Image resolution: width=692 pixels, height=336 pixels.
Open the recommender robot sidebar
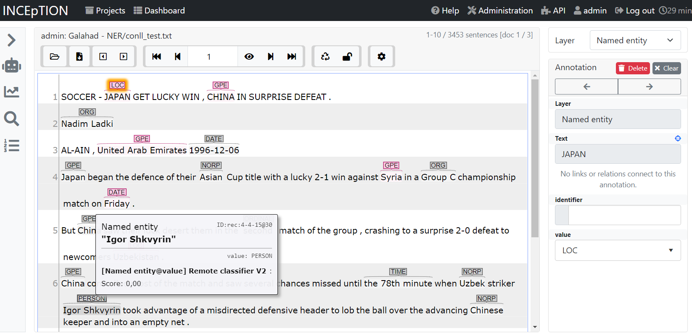coord(11,66)
